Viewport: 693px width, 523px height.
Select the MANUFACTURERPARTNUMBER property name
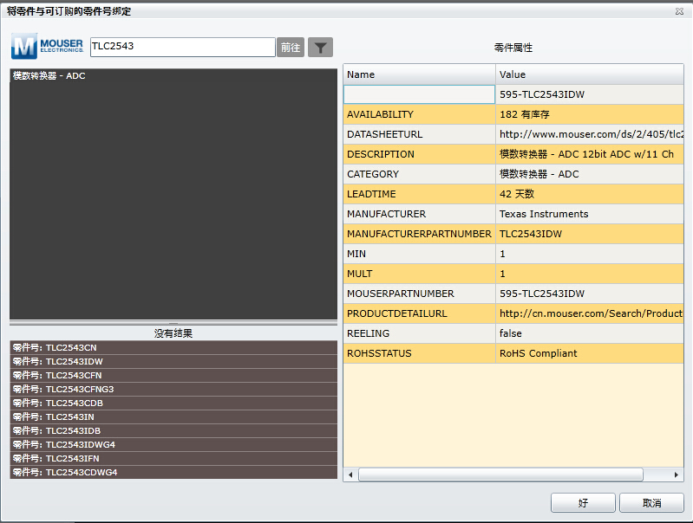tap(419, 234)
